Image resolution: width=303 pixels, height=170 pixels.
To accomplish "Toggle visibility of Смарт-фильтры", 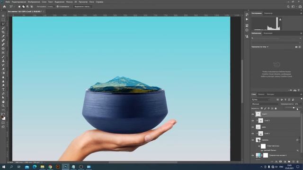I will pos(259,146).
